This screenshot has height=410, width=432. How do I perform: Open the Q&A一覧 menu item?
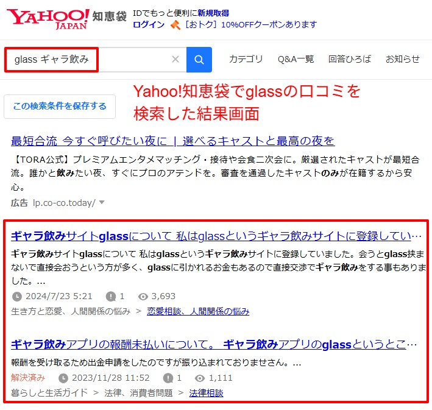(296, 59)
